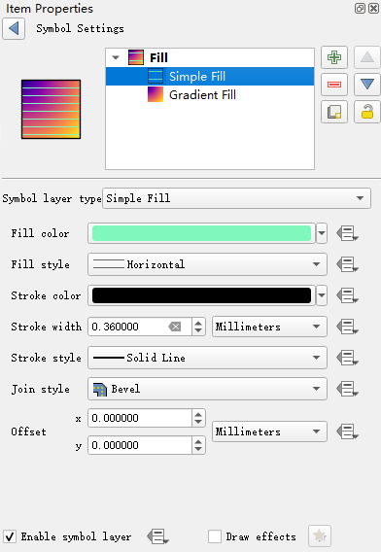Open the Stroke width units dropdown
This screenshot has height=552, width=381.
click(269, 327)
